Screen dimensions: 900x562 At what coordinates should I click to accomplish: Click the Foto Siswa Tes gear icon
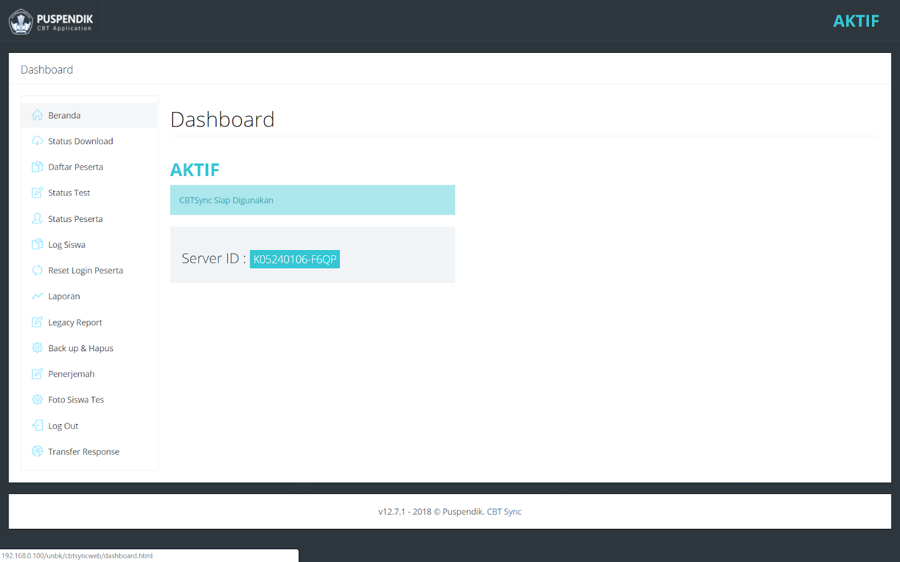tap(37, 400)
